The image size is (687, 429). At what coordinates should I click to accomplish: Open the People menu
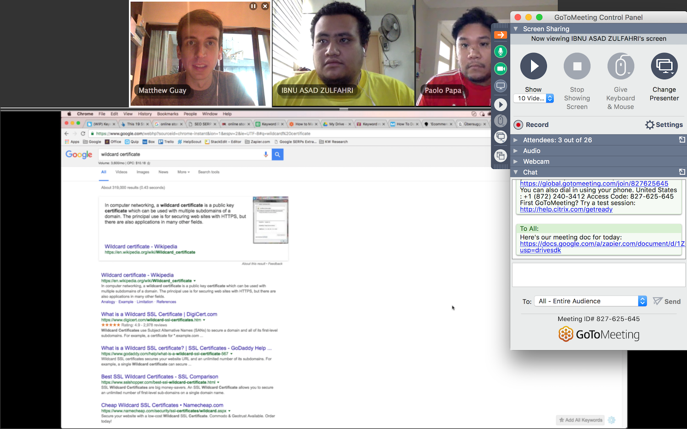coord(190,114)
